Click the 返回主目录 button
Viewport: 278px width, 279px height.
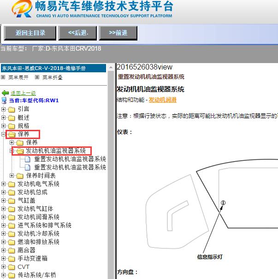[x=30, y=33]
